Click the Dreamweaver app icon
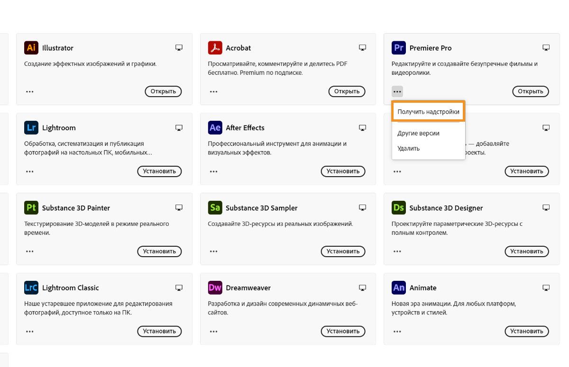 pyautogui.click(x=214, y=287)
